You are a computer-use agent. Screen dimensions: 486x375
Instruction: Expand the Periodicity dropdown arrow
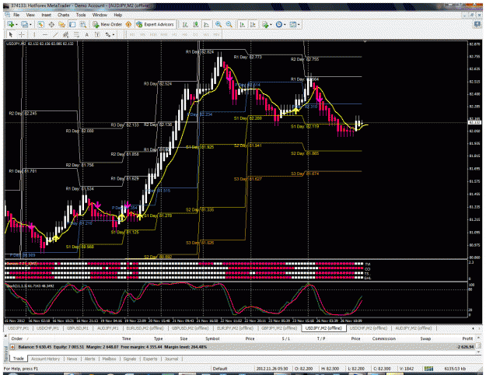click(285, 24)
